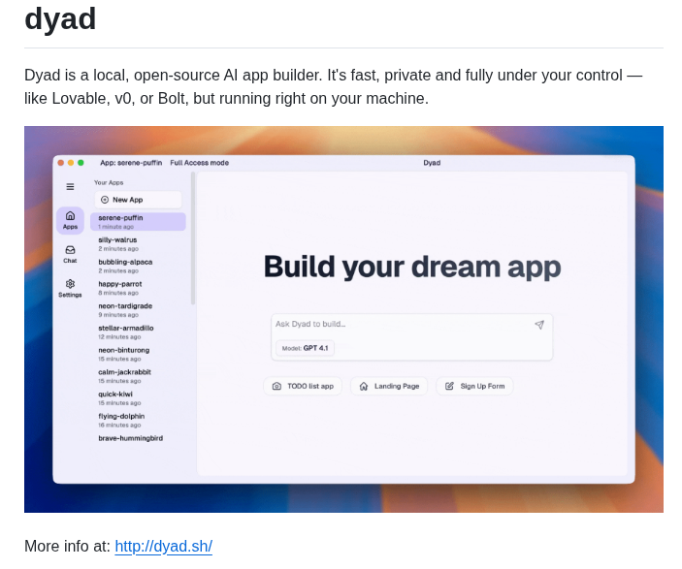Select the happy-parrot app

pyautogui.click(x=139, y=288)
